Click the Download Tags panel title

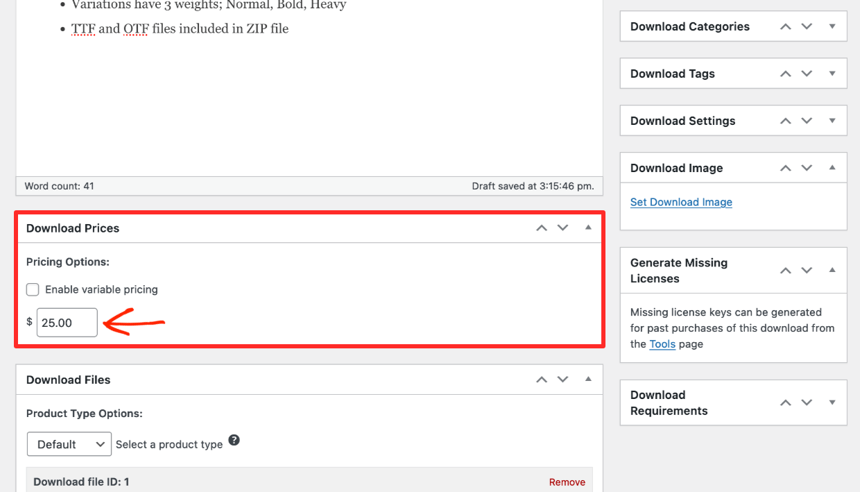pyautogui.click(x=673, y=74)
